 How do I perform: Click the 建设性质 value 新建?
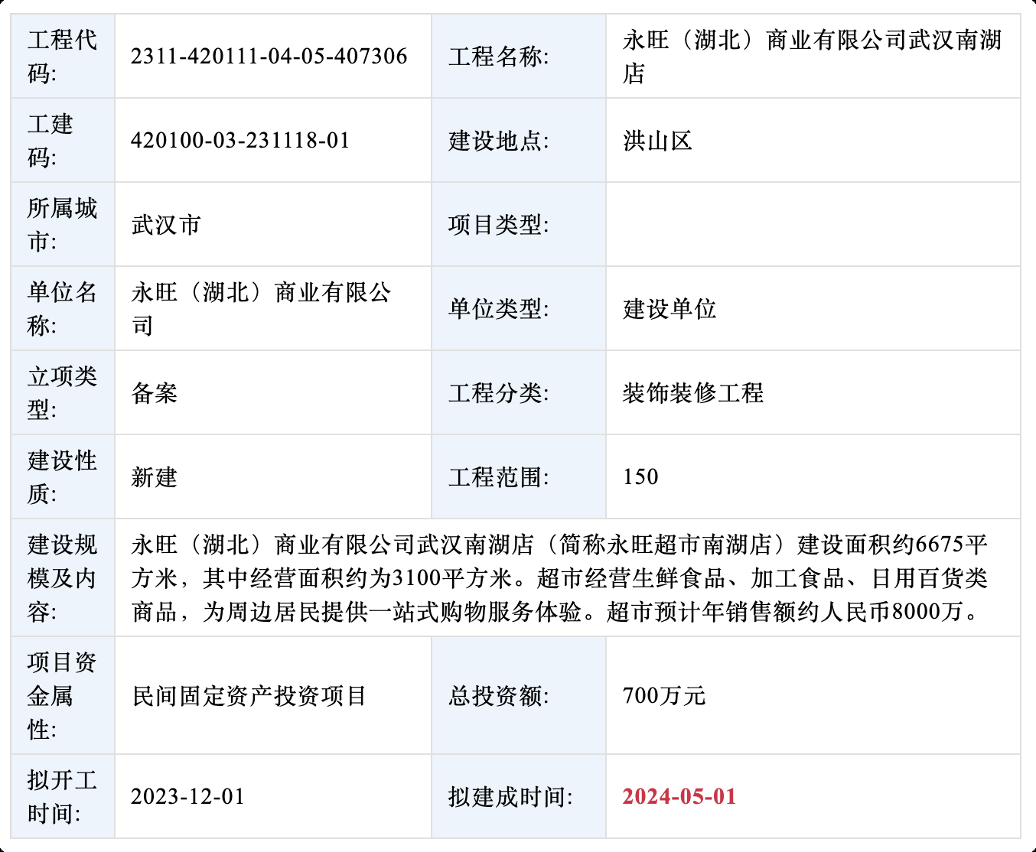[x=155, y=477]
